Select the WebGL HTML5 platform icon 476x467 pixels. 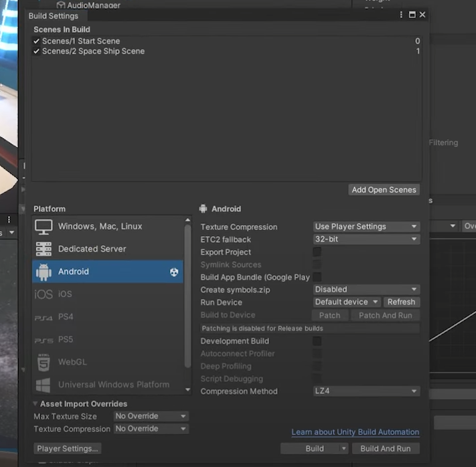[44, 363]
